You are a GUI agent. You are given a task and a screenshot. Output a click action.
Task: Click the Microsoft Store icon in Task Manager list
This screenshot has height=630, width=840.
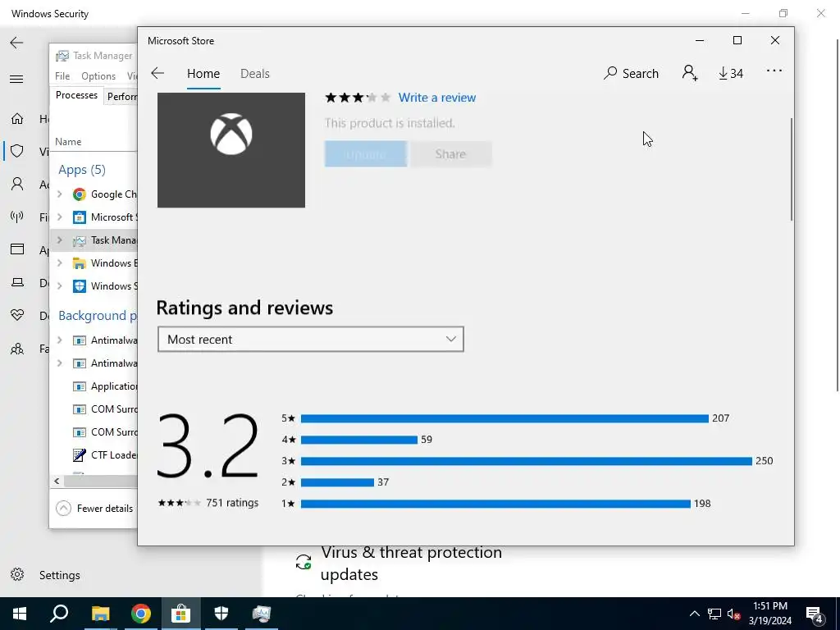(80, 217)
